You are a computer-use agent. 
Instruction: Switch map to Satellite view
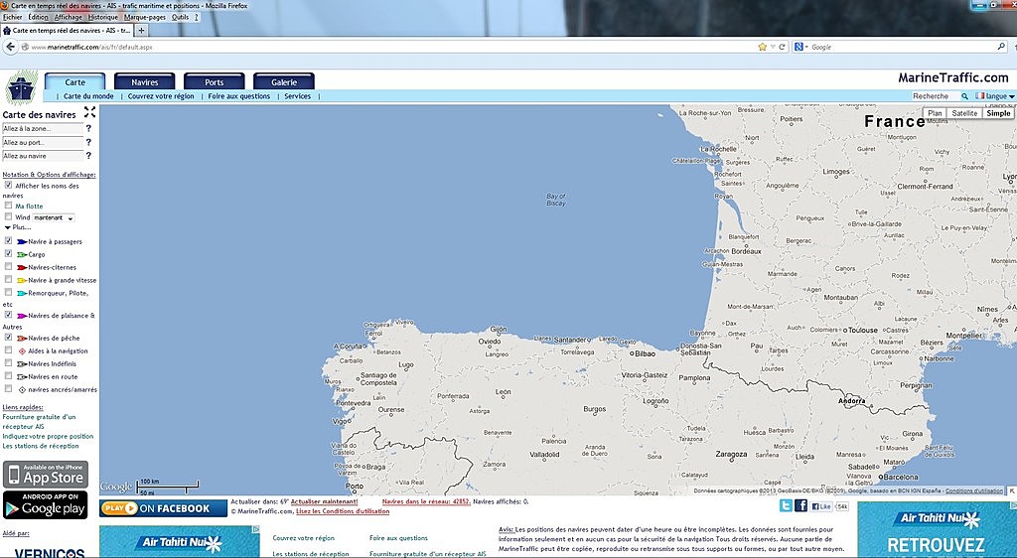[x=964, y=113]
